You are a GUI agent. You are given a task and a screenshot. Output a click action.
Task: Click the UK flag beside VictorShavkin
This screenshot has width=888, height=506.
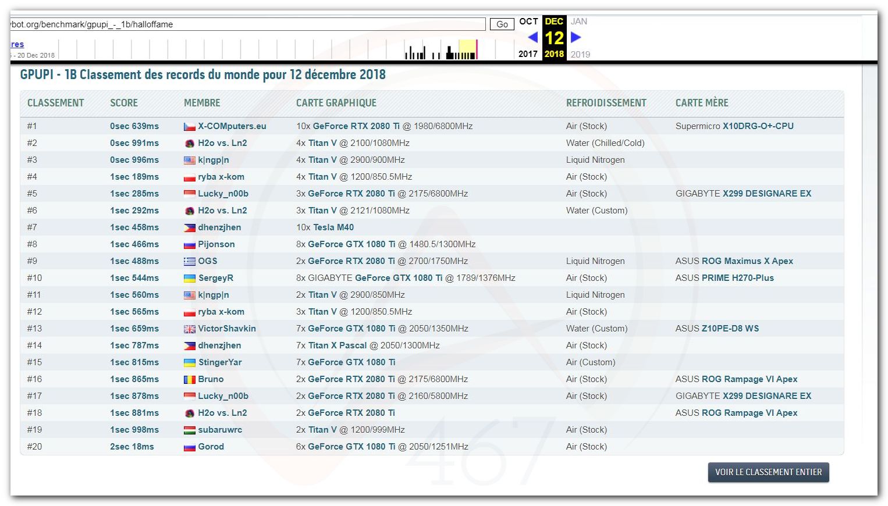(189, 329)
